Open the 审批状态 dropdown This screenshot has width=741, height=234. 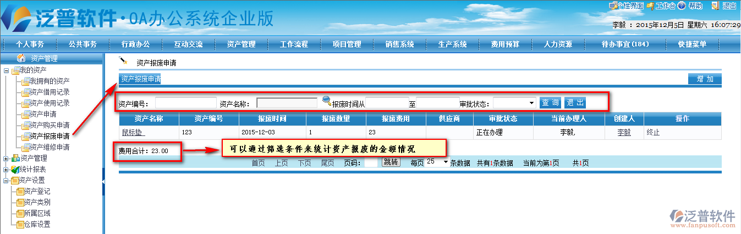pos(514,102)
